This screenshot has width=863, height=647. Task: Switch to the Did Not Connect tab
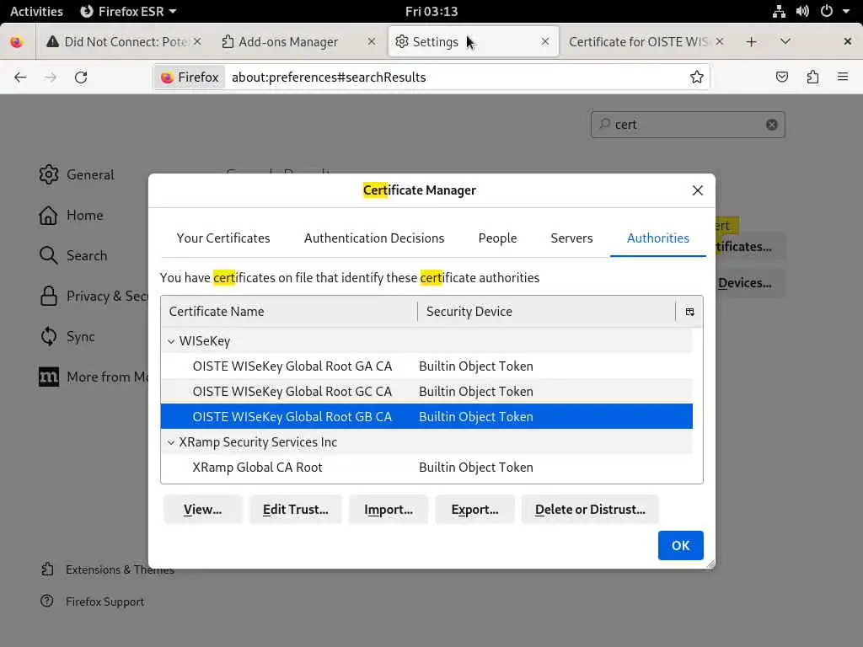point(124,42)
